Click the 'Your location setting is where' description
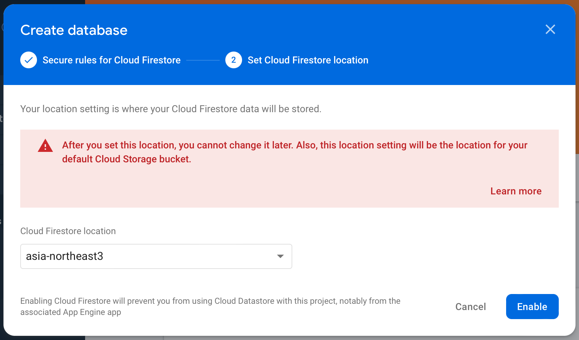This screenshot has height=340, width=579. tap(171, 109)
